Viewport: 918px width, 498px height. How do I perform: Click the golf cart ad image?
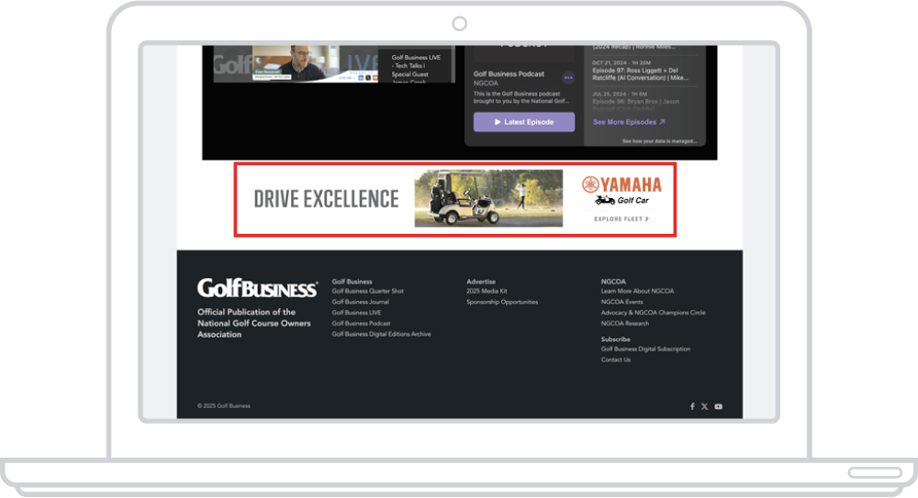488,198
